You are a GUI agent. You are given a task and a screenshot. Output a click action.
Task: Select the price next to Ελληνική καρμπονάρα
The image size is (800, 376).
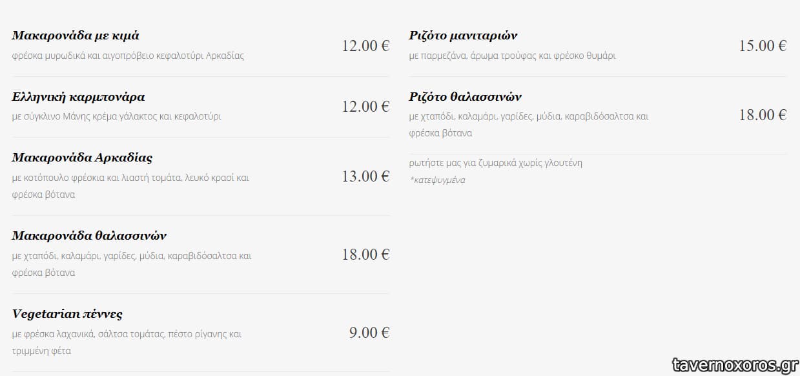pyautogui.click(x=365, y=107)
